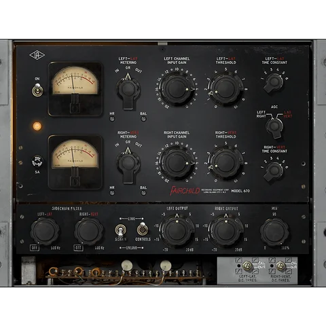Set AGC to LEFT RIGHT mode
The height and width of the screenshot is (326, 326).
point(261,114)
